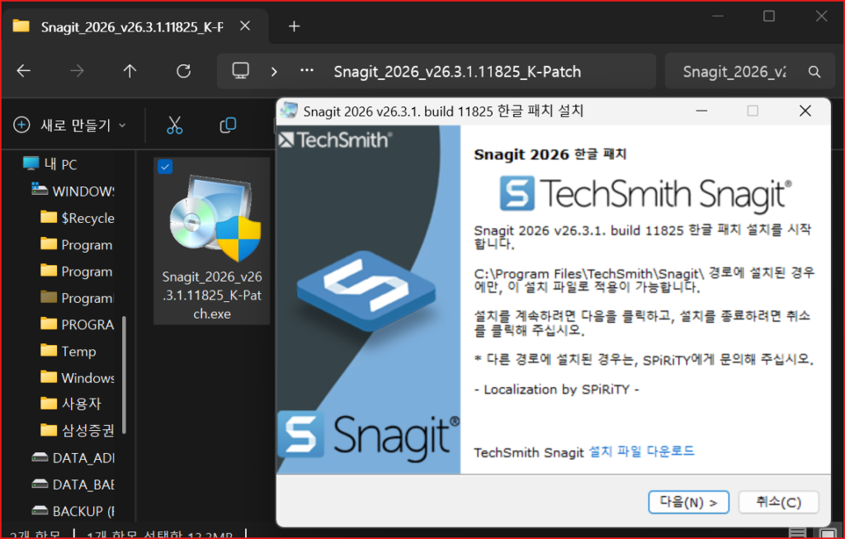
Task: Add a new File Explorer tab
Action: tap(295, 26)
